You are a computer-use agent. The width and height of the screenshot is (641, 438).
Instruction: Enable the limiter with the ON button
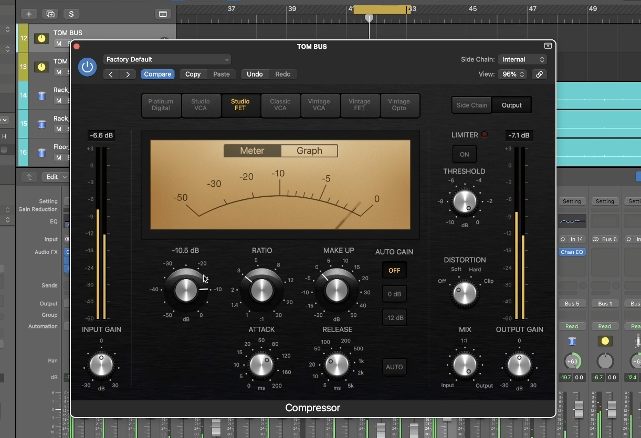tap(464, 154)
